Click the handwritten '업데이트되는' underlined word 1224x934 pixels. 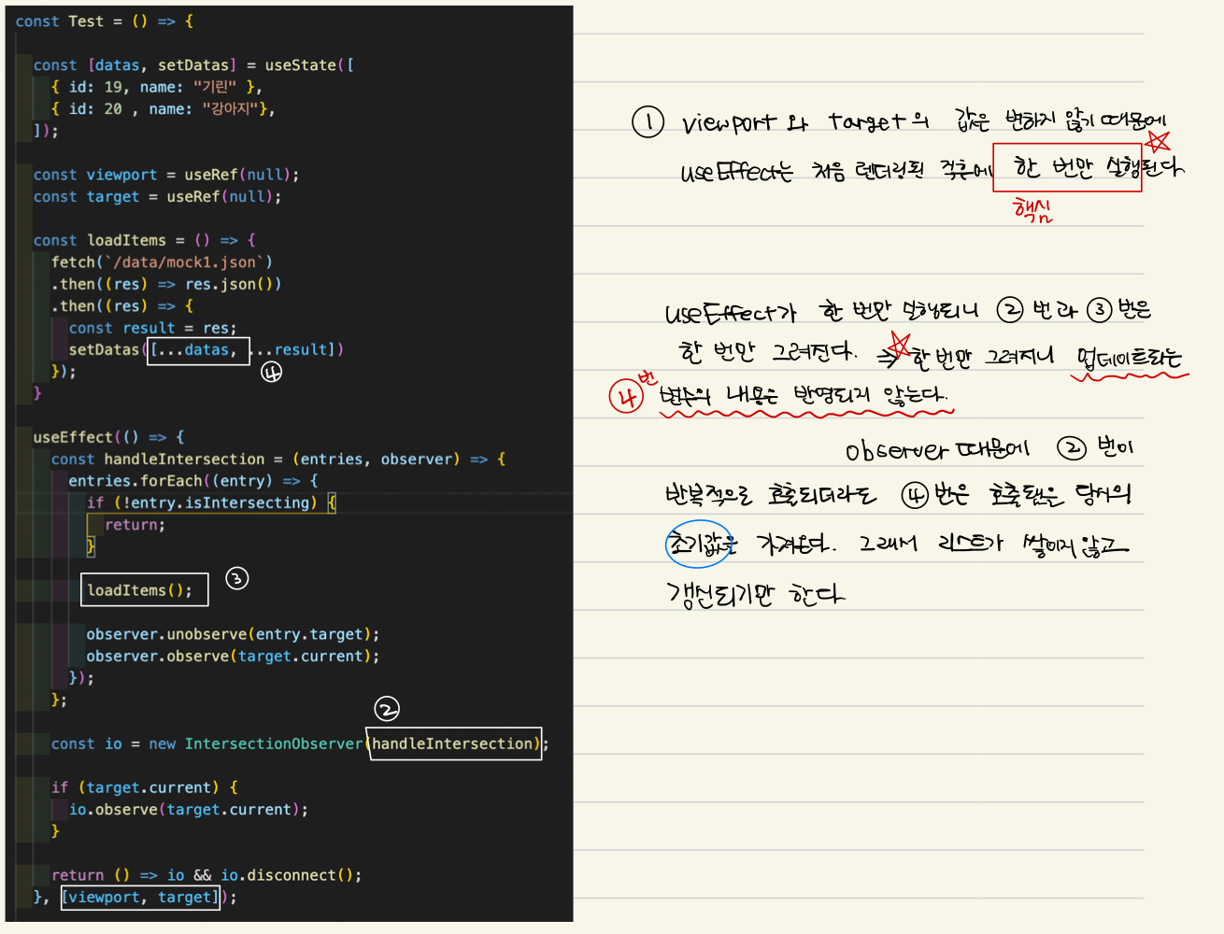[x=1129, y=359]
